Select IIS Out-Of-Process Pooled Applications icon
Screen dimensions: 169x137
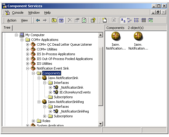point(33,59)
